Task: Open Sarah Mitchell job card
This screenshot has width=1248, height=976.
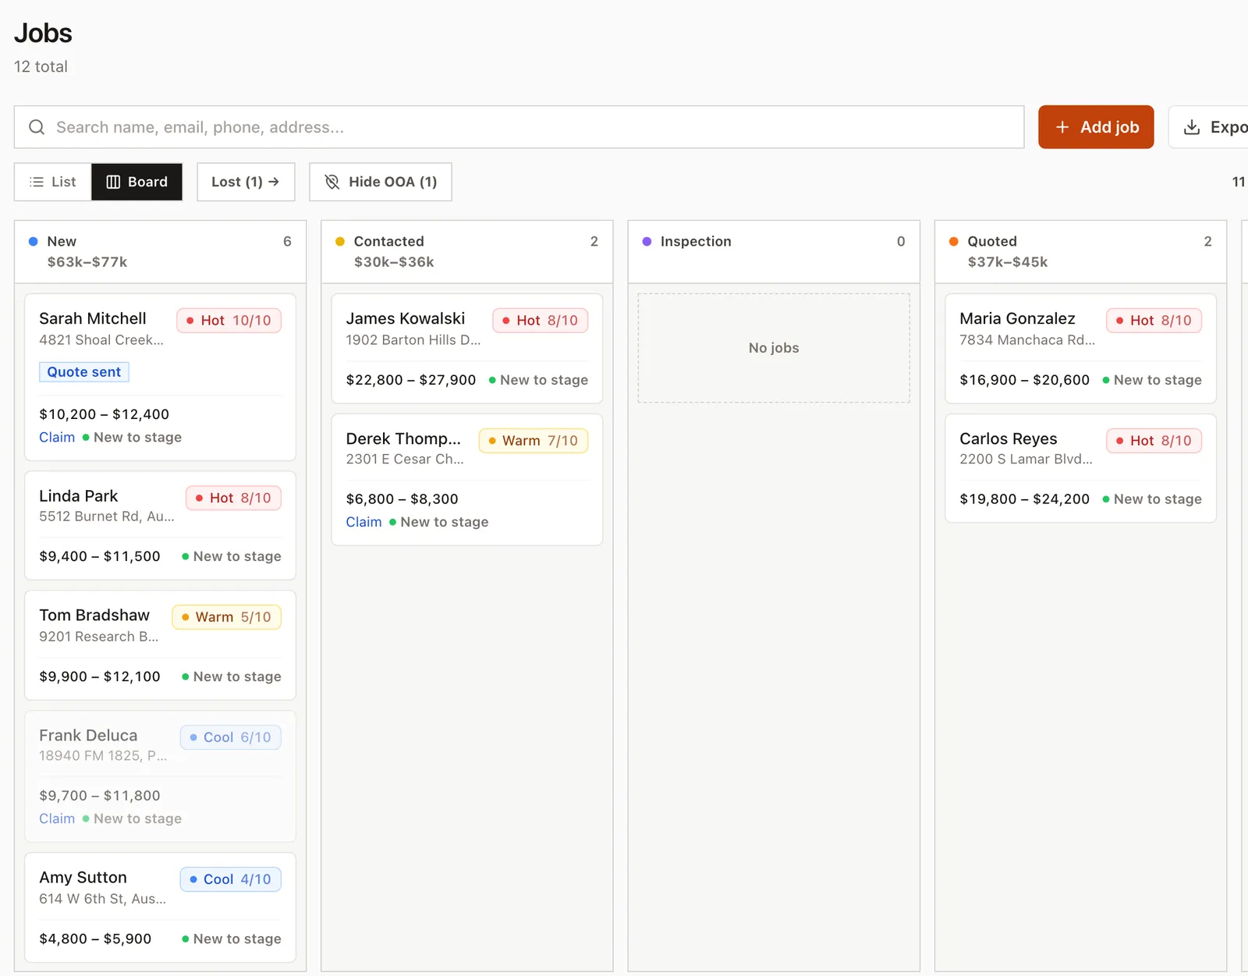Action: 160,377
